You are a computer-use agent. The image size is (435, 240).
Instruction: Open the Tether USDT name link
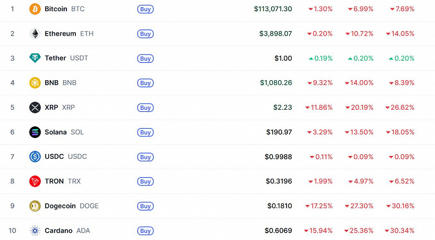(66, 58)
